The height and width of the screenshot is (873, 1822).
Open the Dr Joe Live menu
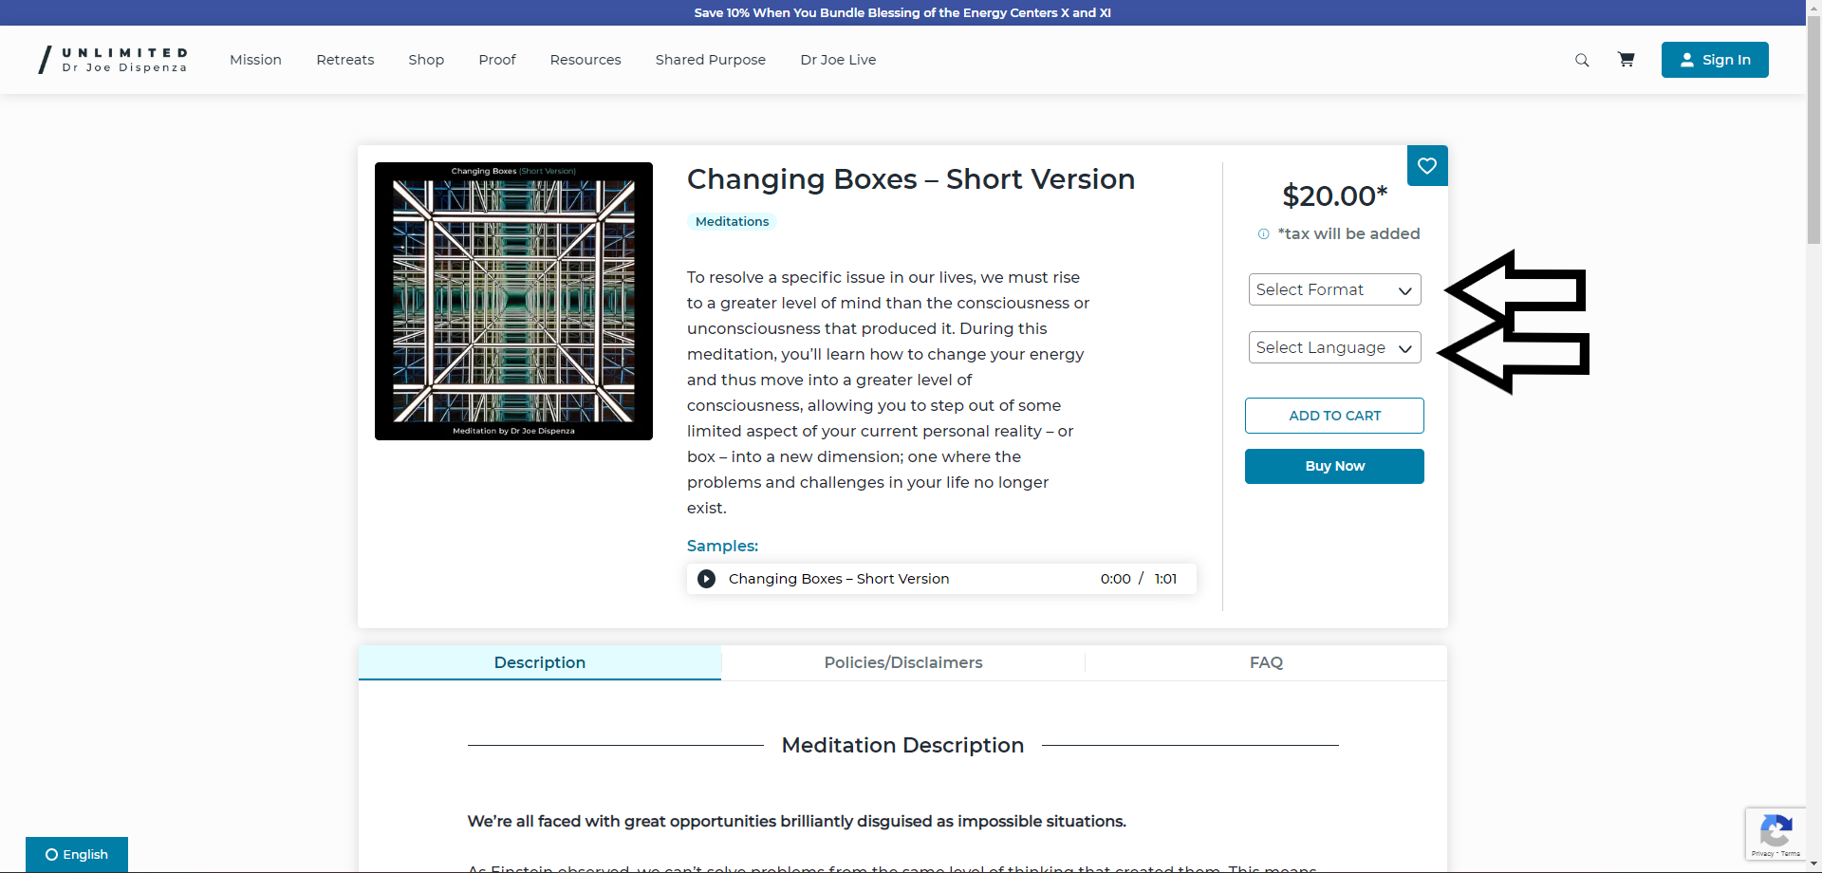tap(838, 60)
